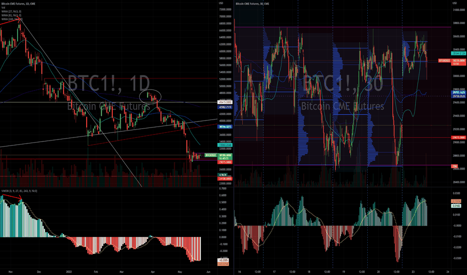Screen dimensions: 467x275
Task: Click the 38756.0273 blue price label
Action: 225,126
